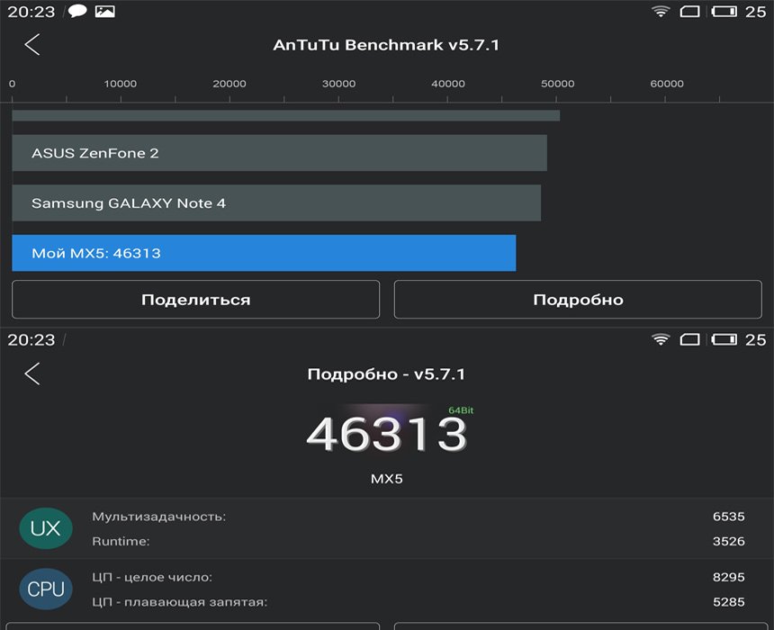This screenshot has width=774, height=630.
Task: Click the Подробно - v5.7.1 heading
Action: (386, 374)
